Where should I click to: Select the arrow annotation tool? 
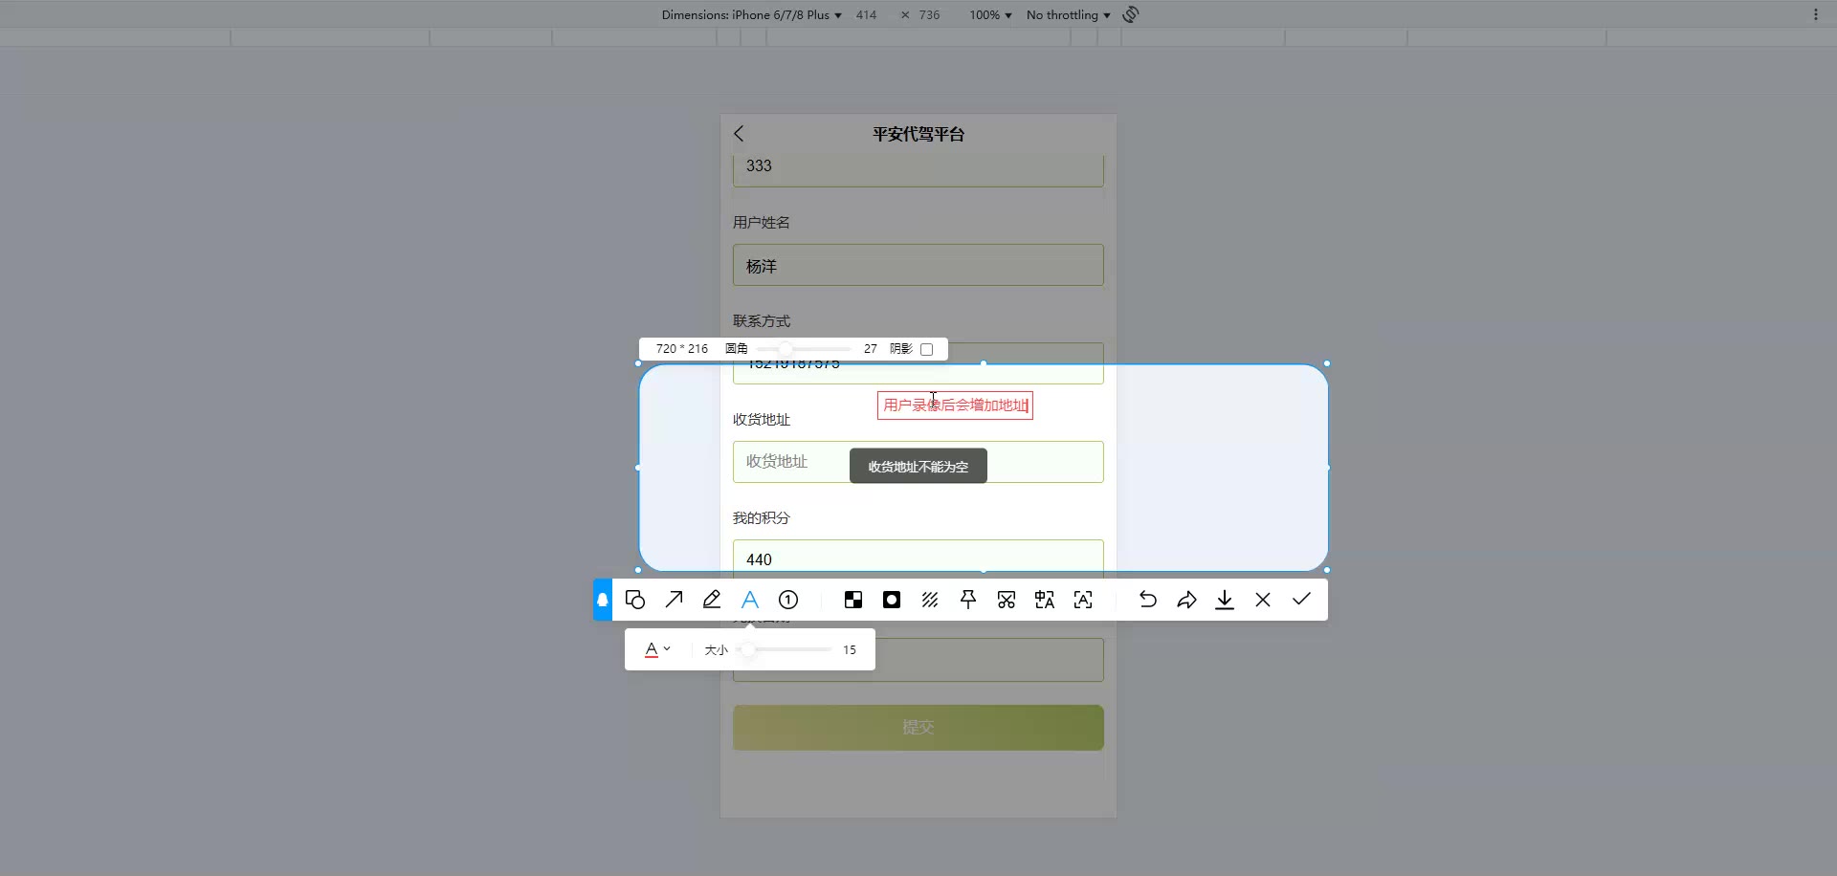tap(674, 600)
